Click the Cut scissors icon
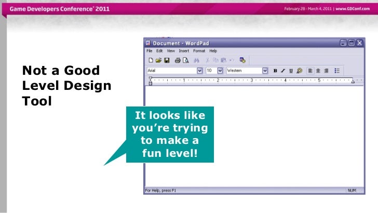 [x=207, y=60]
